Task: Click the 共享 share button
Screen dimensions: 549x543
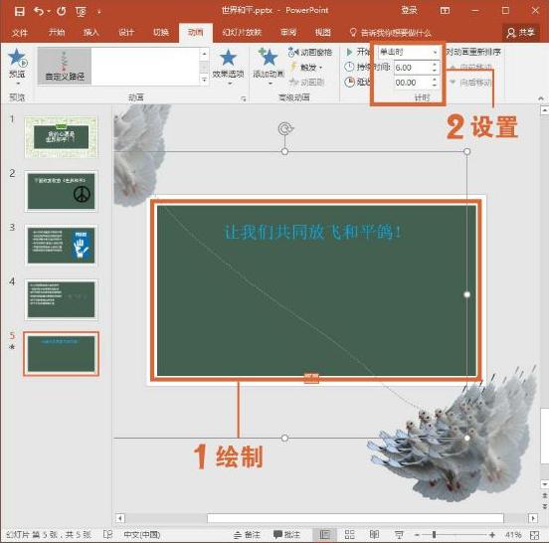Action: [x=520, y=33]
